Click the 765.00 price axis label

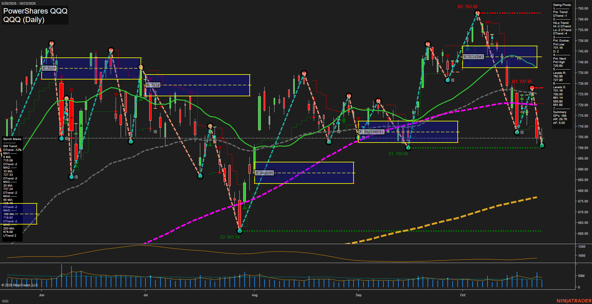tap(583, 8)
